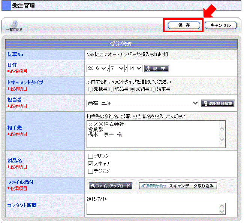Screen dimensions: 244x223
Task: Choose the 納品書 document type
Action: pos(112,89)
